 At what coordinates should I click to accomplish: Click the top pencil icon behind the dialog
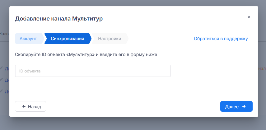[1, 68]
